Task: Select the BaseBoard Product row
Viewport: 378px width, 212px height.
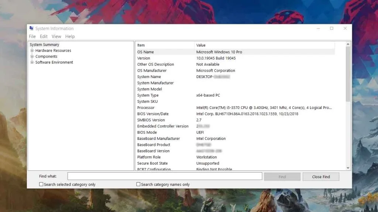Action: pos(236,145)
